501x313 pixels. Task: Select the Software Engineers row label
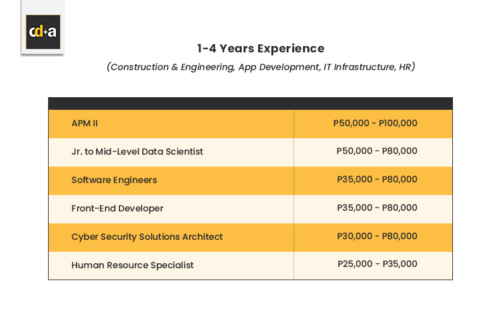(114, 180)
